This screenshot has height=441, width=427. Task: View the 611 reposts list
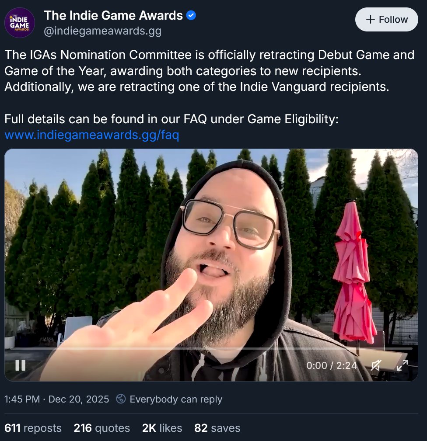[x=33, y=428]
